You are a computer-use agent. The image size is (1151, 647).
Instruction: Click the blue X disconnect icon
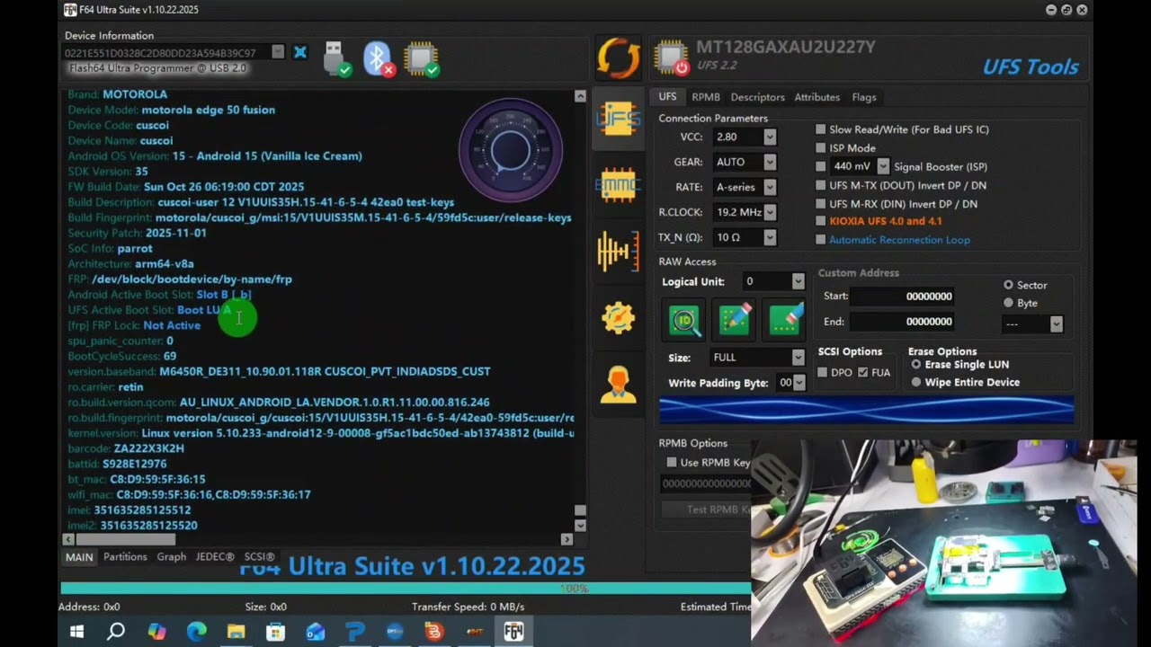[300, 52]
